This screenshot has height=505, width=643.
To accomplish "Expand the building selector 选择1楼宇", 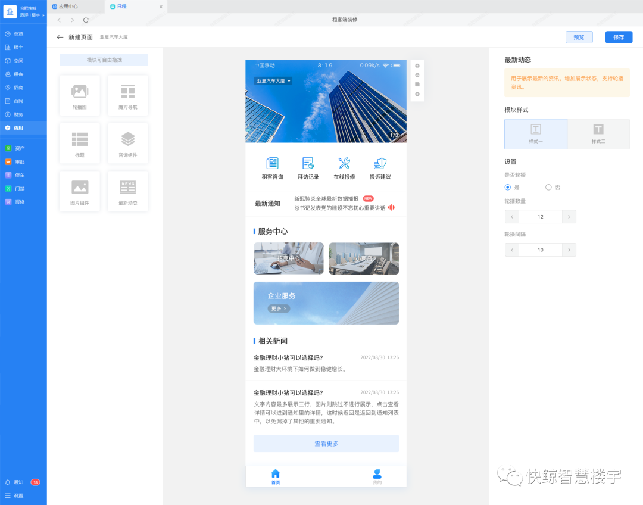I will (32, 15).
